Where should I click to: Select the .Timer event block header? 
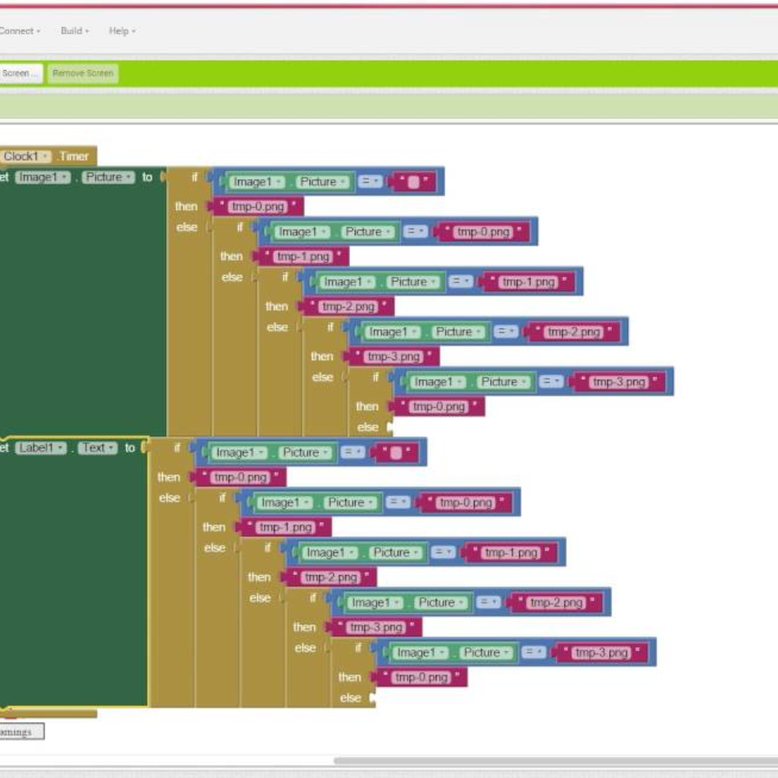point(73,156)
